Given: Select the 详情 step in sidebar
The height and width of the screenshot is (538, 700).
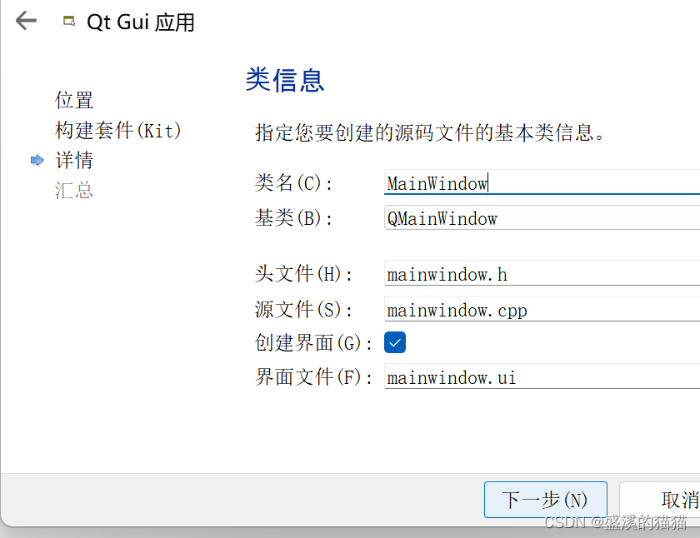Looking at the screenshot, I should click(74, 159).
